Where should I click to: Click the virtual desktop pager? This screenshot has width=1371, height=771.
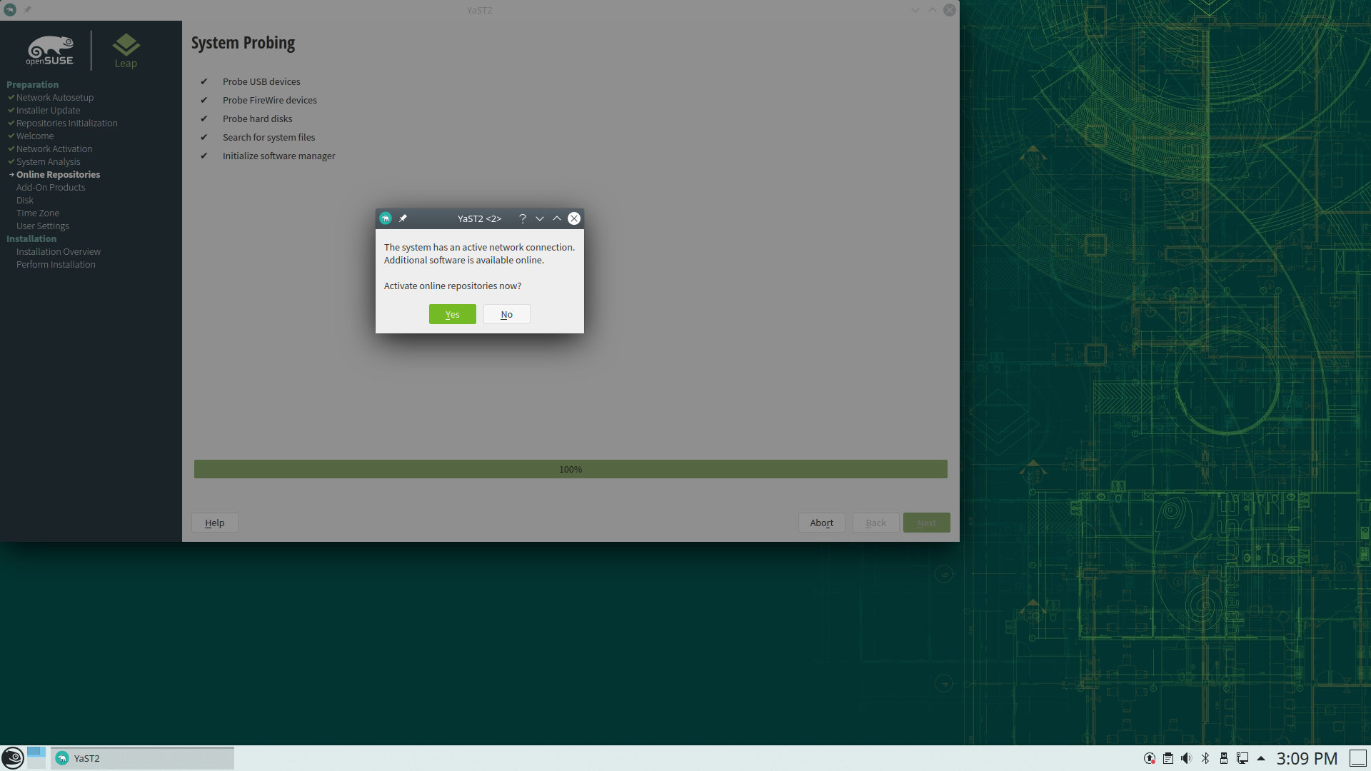pos(36,757)
